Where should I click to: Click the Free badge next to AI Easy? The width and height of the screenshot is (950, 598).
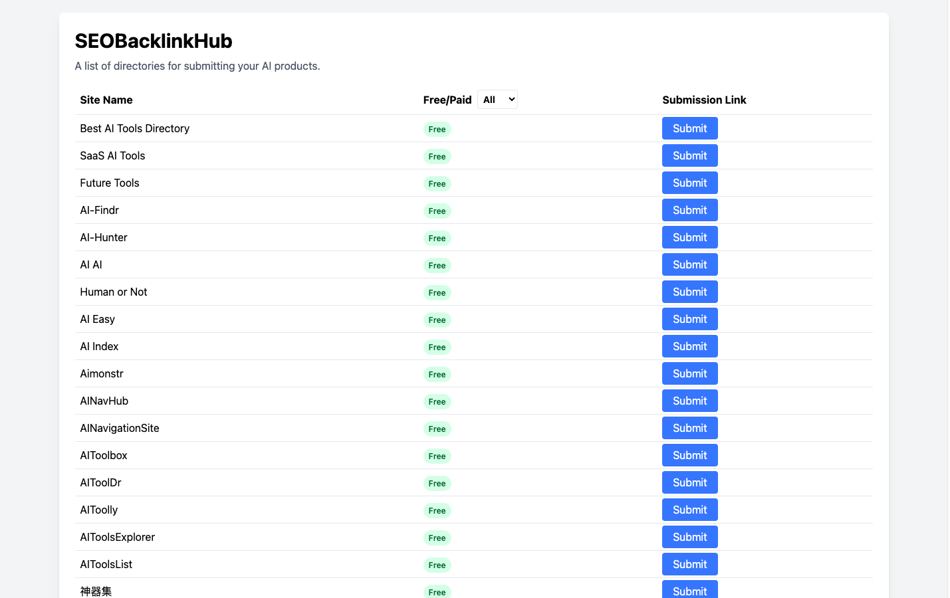coord(437,320)
